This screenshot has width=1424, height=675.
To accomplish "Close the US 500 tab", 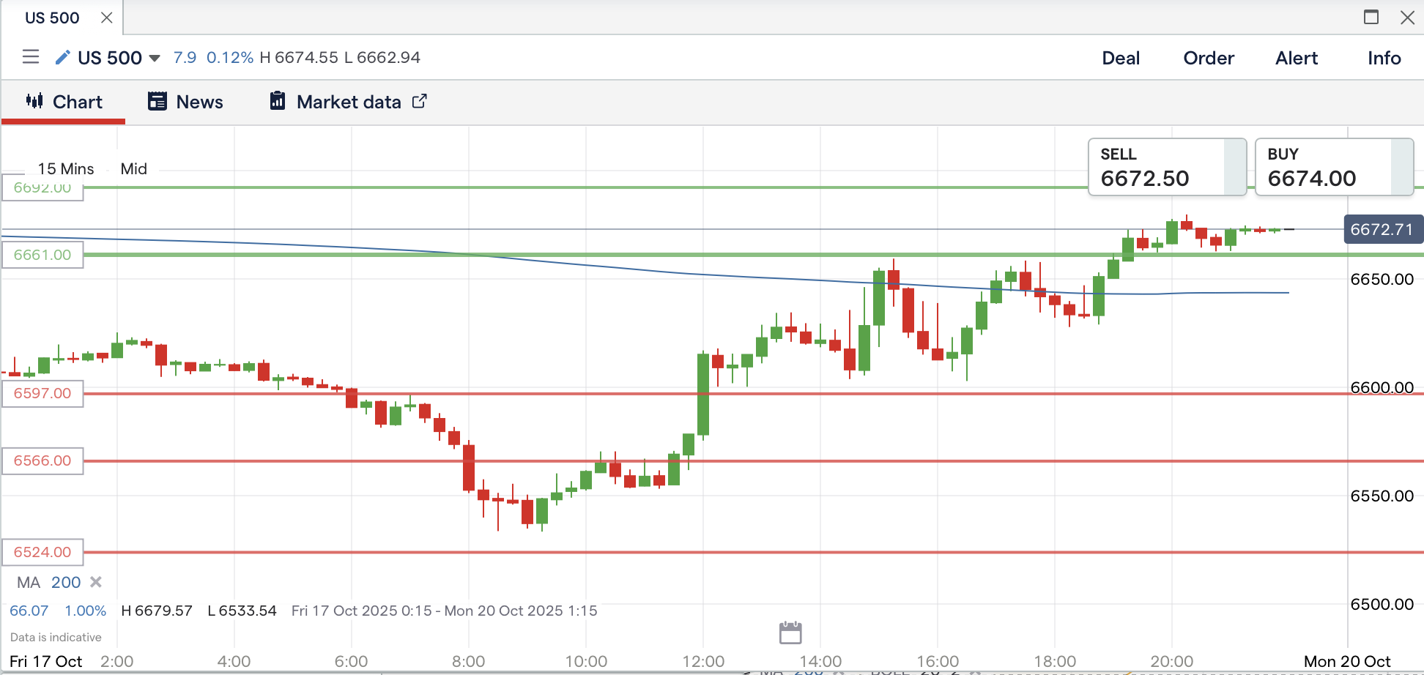I will (107, 18).
